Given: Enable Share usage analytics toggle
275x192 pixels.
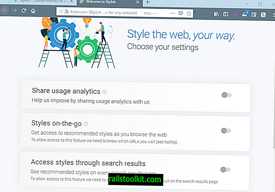Looking at the screenshot, I should pyautogui.click(x=226, y=95).
